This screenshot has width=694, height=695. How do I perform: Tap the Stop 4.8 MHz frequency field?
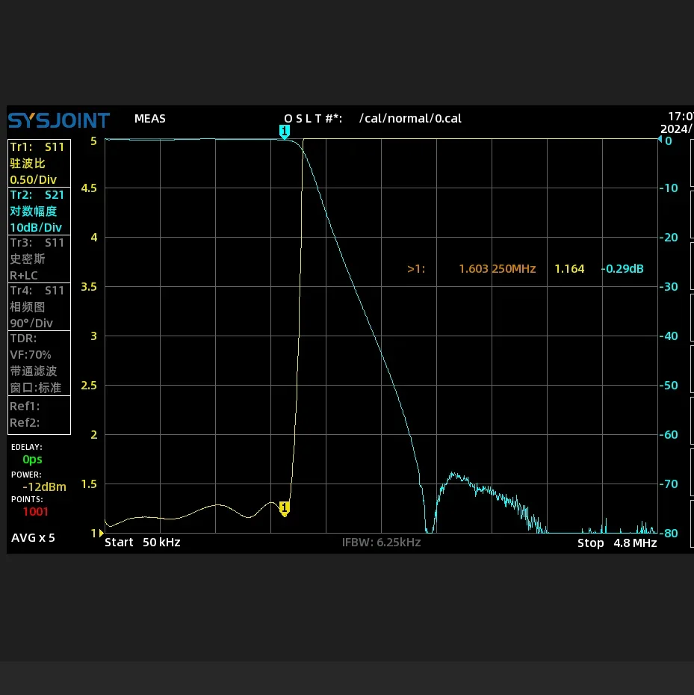617,543
